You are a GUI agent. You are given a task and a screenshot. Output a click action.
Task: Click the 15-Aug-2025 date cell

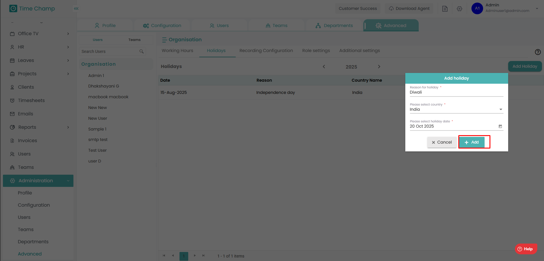pyautogui.click(x=174, y=92)
